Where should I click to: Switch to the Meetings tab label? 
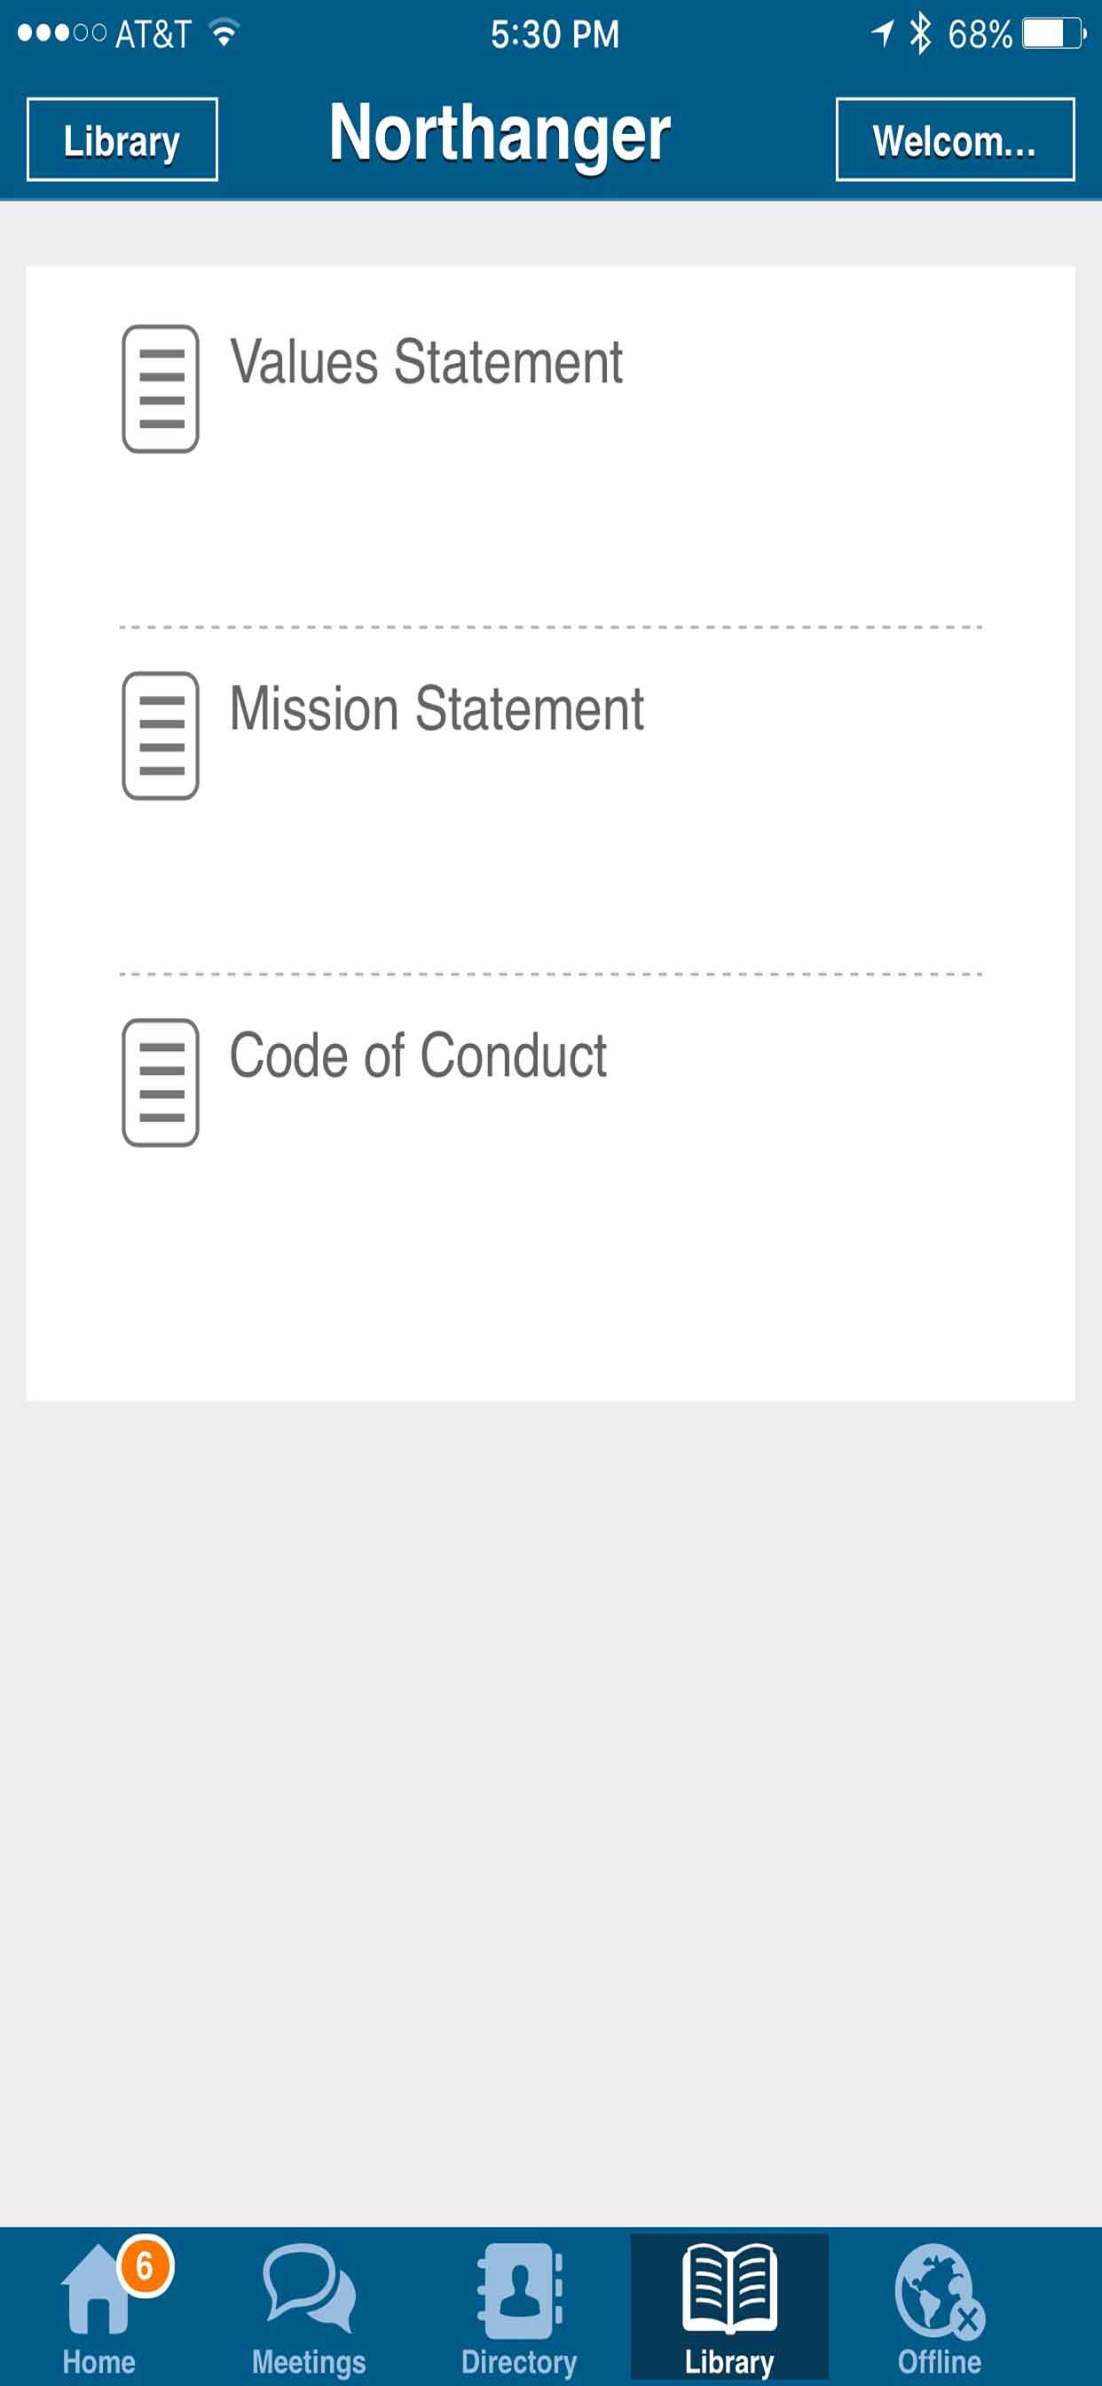[x=309, y=2362]
